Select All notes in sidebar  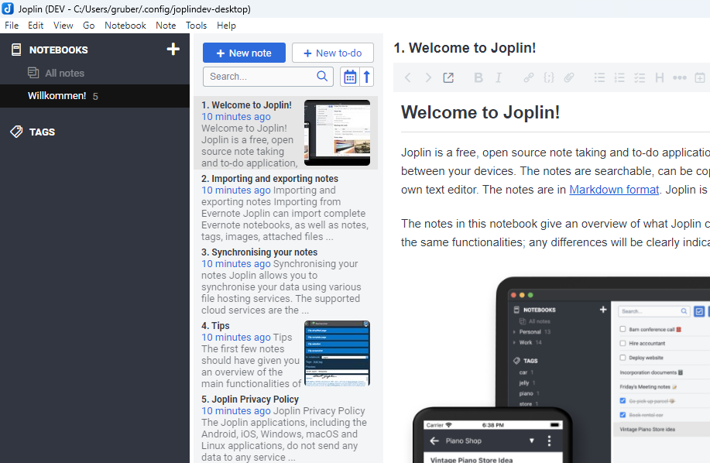click(64, 73)
